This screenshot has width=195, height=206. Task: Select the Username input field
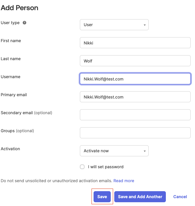[x=135, y=79]
